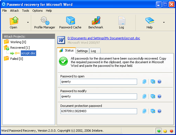Click the Microsoft Word document icon

[x=61, y=40]
